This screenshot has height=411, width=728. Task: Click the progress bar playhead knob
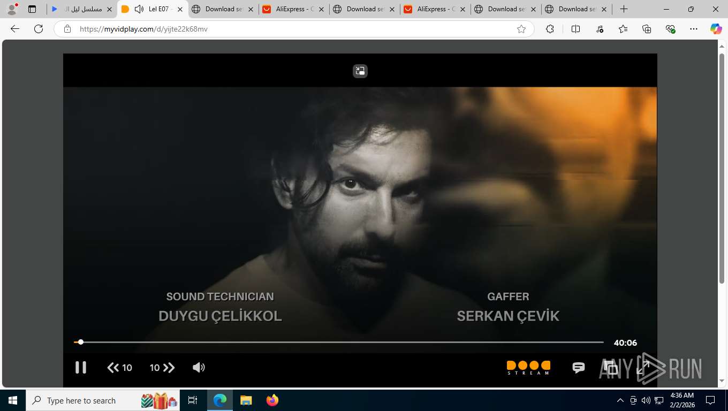81,342
